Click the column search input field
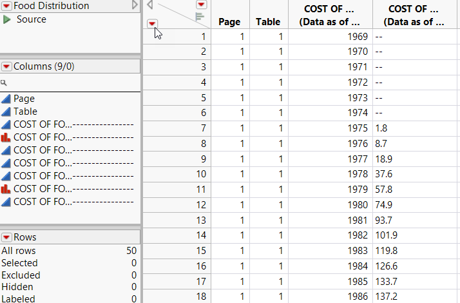 (71, 83)
